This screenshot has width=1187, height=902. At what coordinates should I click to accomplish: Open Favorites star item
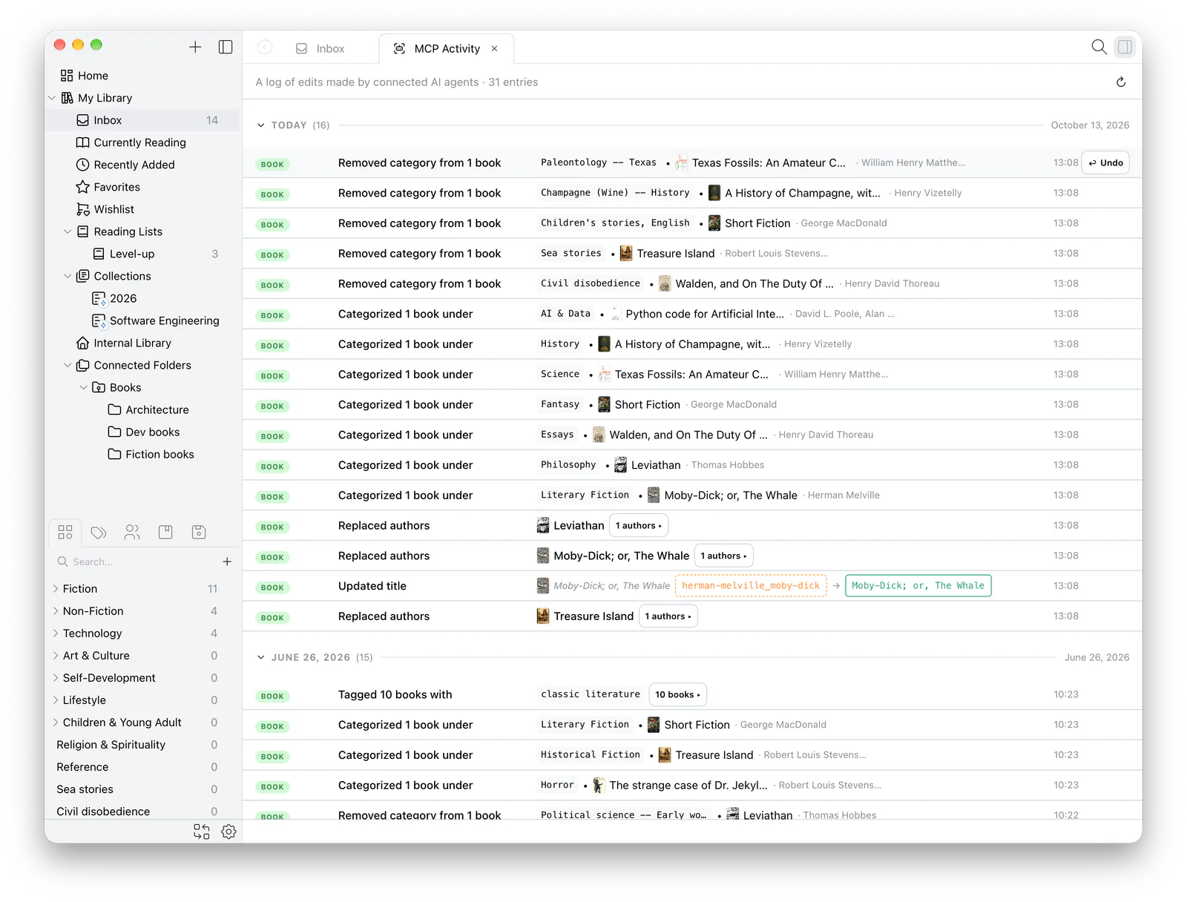108,187
